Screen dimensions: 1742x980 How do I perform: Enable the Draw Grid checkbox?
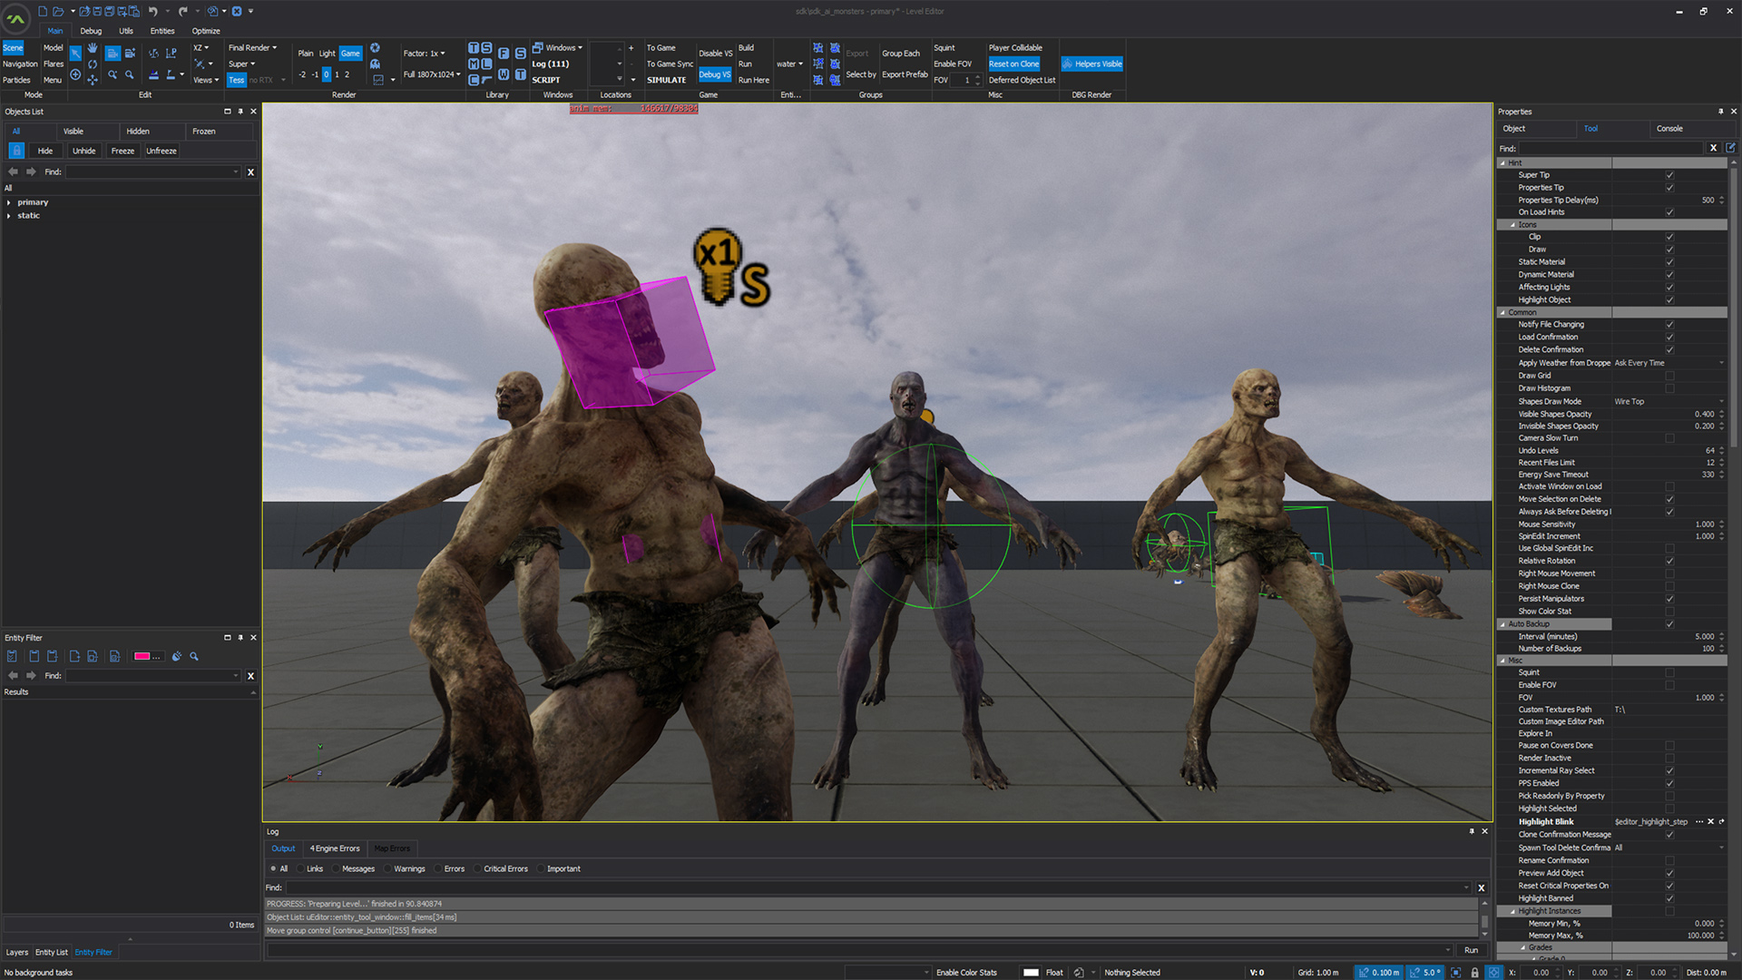(x=1669, y=376)
